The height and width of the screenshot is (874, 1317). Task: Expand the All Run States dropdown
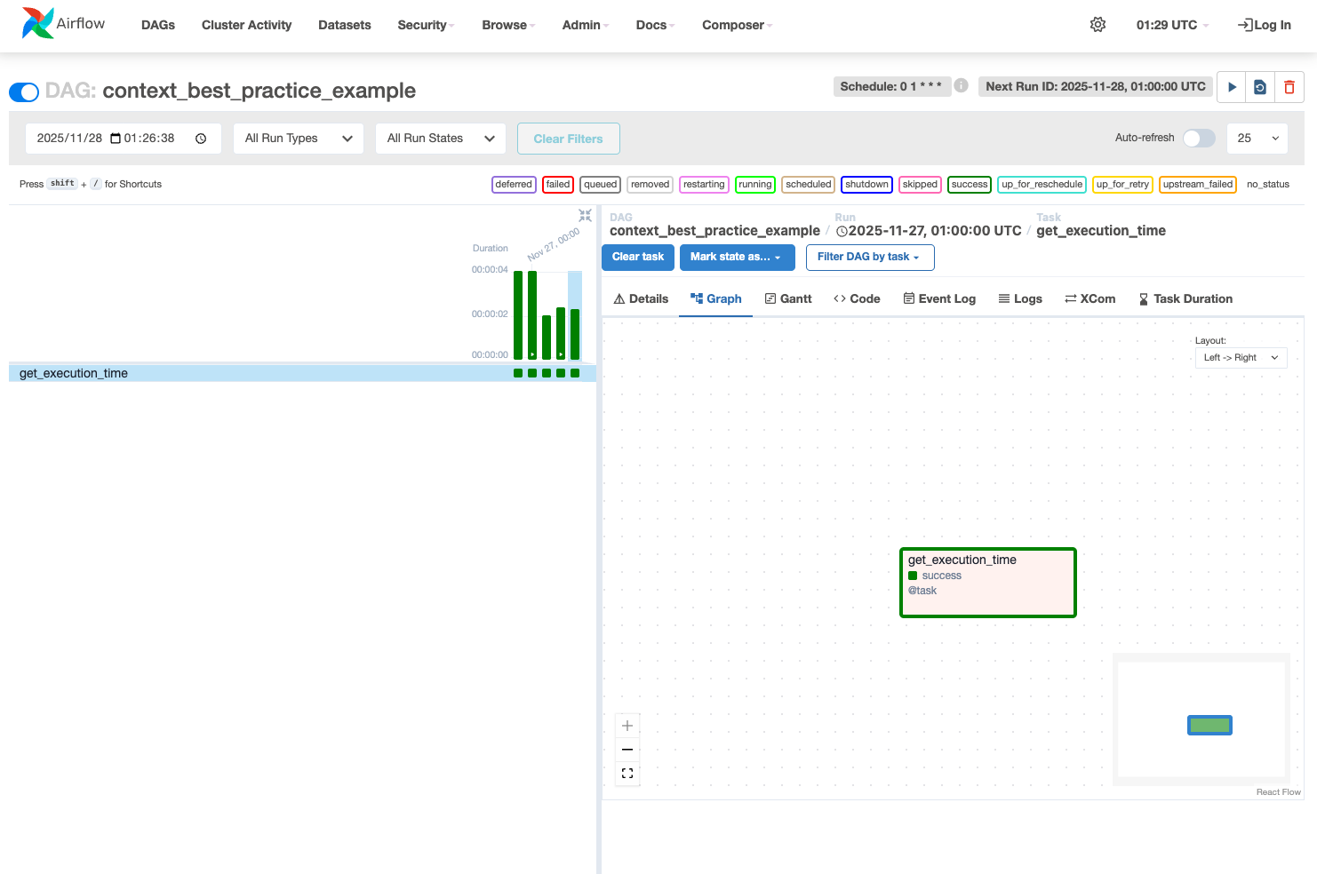point(441,139)
